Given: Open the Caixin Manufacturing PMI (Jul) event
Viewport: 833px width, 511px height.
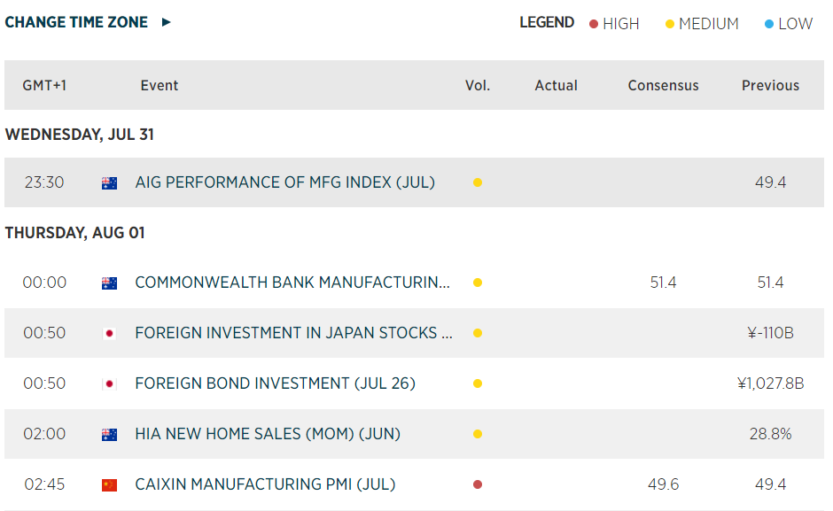Looking at the screenshot, I should 265,484.
